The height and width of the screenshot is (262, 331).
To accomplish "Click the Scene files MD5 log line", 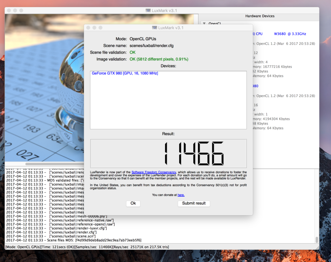I will pos(74,240).
